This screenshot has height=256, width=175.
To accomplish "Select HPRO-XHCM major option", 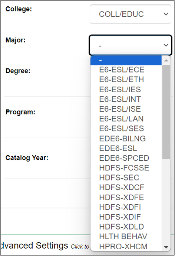I will 126,247.
